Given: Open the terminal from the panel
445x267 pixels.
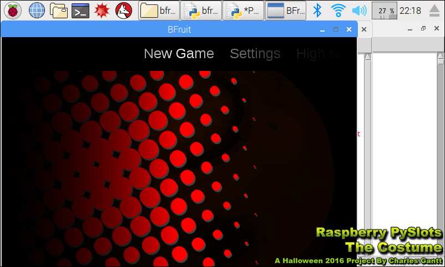Looking at the screenshot, I should pyautogui.click(x=80, y=11).
